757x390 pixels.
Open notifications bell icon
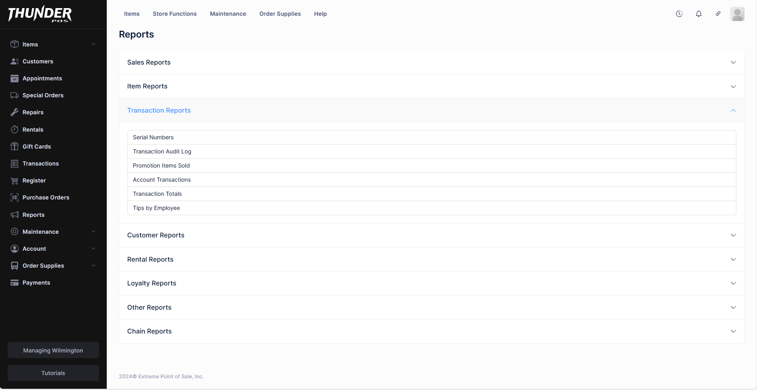click(x=699, y=14)
